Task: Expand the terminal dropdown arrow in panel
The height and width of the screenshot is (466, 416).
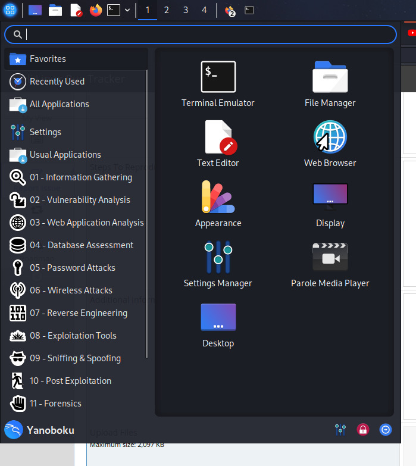Action: [x=127, y=10]
